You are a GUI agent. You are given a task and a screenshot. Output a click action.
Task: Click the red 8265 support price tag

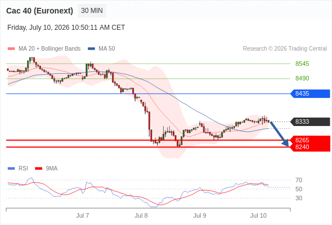[x=310, y=139]
